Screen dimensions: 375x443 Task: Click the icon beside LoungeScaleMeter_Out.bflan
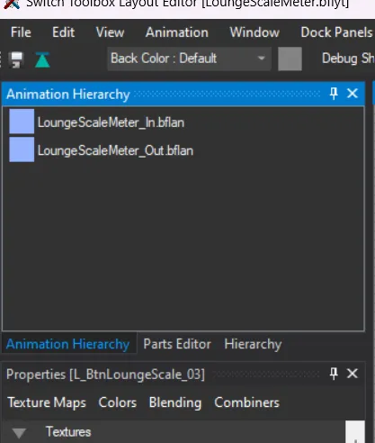pos(22,149)
